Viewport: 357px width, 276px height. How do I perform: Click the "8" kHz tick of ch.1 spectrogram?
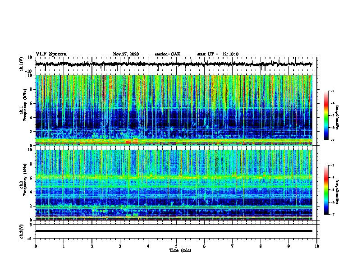31,89
